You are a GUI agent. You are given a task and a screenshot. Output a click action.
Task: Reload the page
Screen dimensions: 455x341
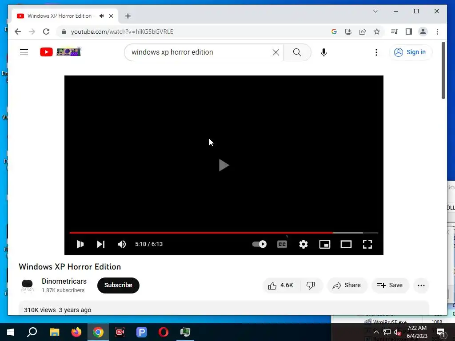tap(46, 32)
